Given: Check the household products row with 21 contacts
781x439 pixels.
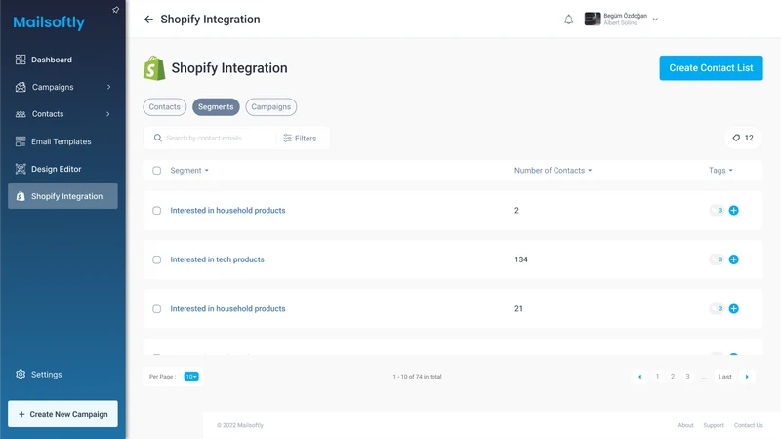Looking at the screenshot, I should point(157,309).
